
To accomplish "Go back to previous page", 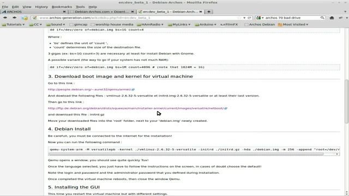I will point(5,18).
